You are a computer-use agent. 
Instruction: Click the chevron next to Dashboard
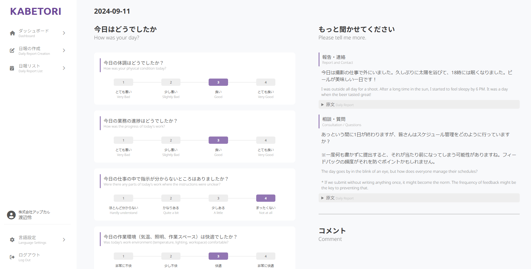coord(64,33)
